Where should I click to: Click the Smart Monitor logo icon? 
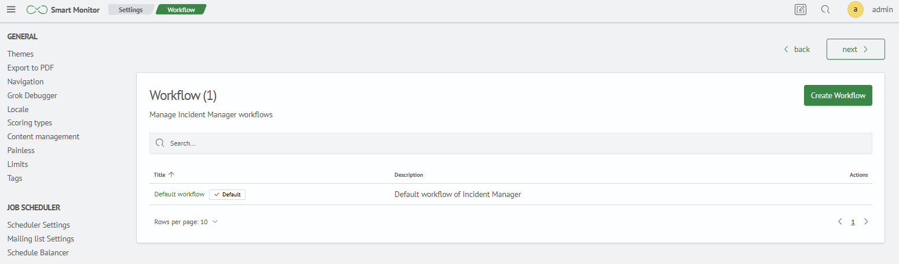(x=36, y=10)
